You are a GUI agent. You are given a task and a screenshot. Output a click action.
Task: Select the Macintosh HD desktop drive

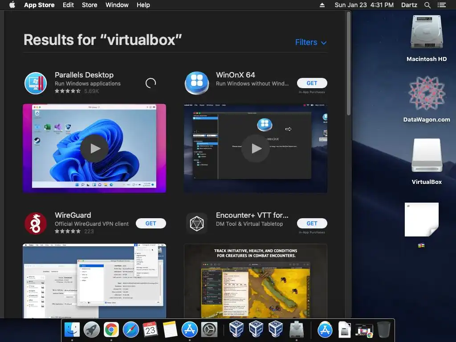click(x=427, y=38)
